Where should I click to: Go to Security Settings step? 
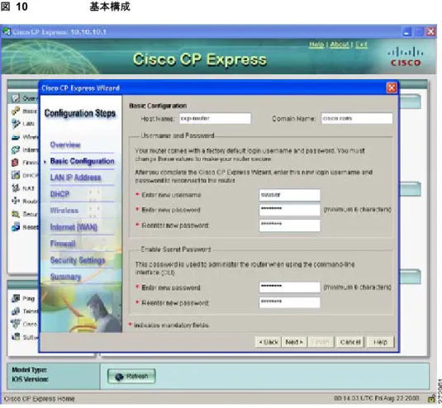[78, 260]
